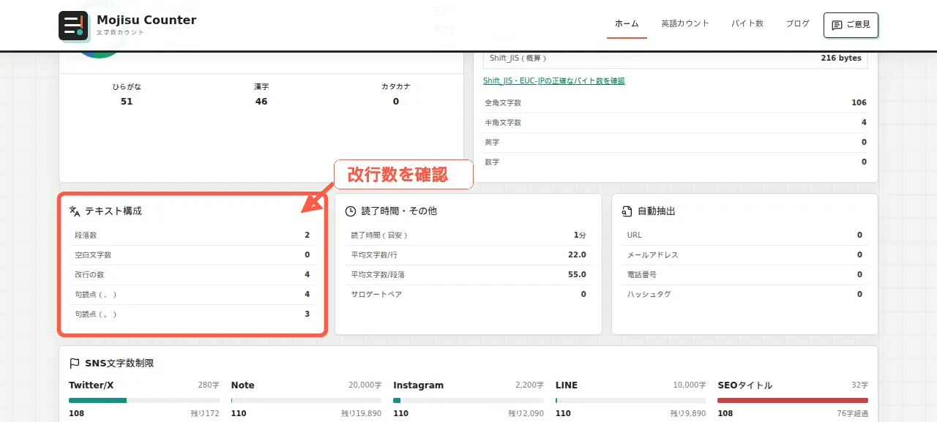Click the 漢字 count label
The height and width of the screenshot is (422, 937).
point(261,86)
